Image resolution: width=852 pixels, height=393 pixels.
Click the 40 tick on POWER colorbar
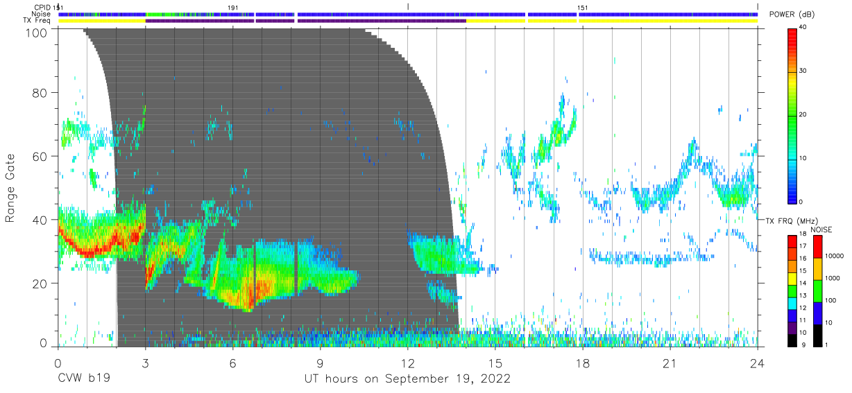803,28
